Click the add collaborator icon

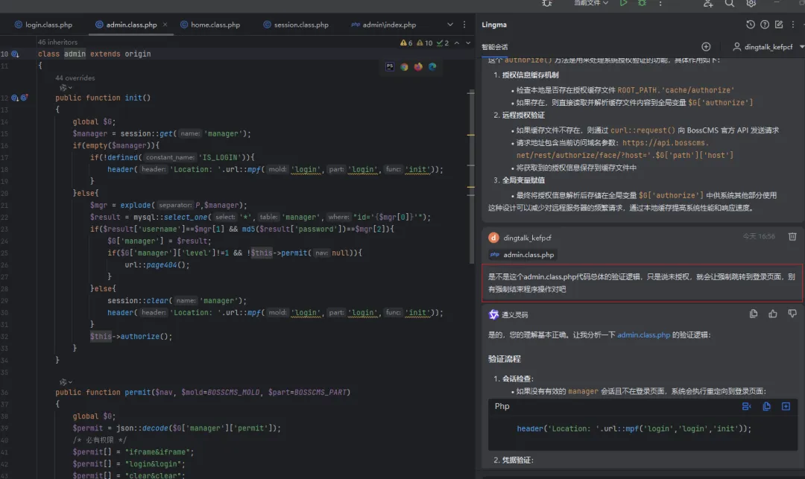708,3
